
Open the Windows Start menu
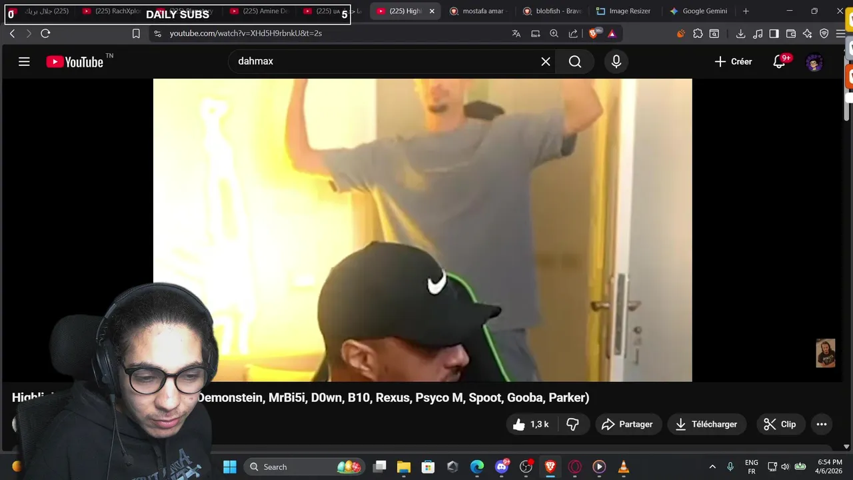point(230,467)
